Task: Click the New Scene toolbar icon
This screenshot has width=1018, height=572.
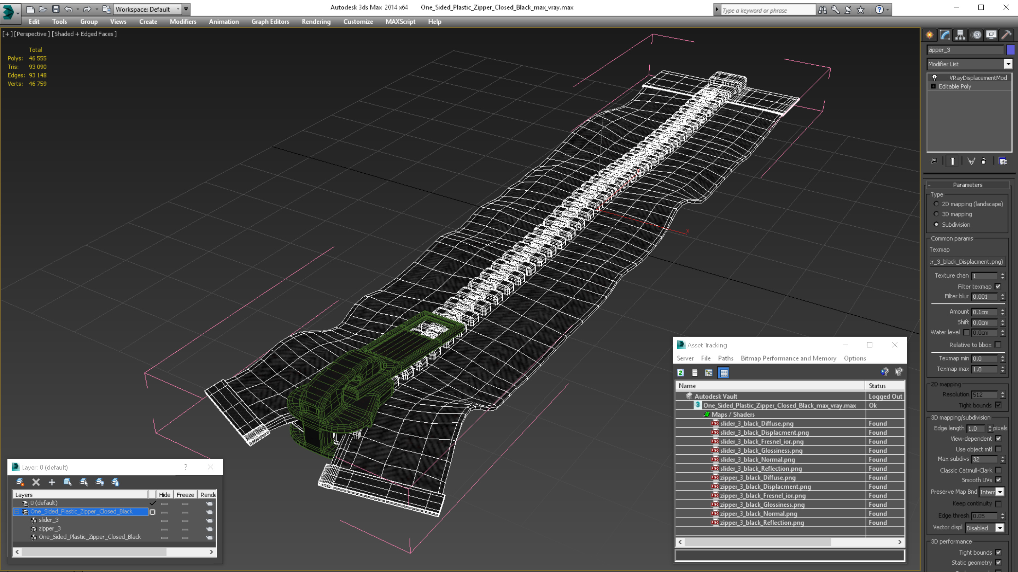Action: pyautogui.click(x=30, y=9)
